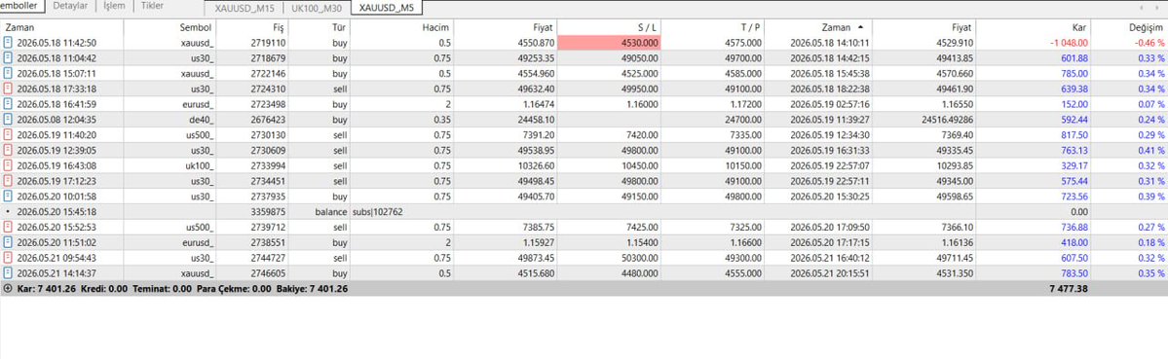
Task: Click the buy icon of ticket 2718679
Action: (8, 58)
